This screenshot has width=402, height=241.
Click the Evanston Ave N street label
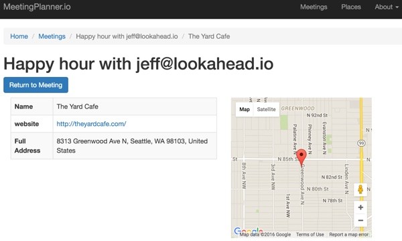point(324,138)
